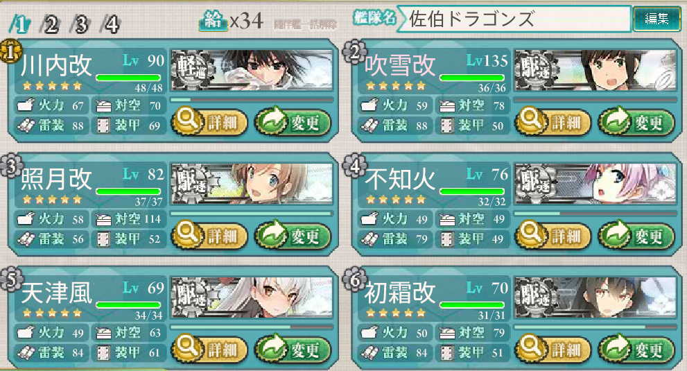Click 川内改 light cruiser banner portrait
The width and height of the screenshot is (687, 371).
252,70
